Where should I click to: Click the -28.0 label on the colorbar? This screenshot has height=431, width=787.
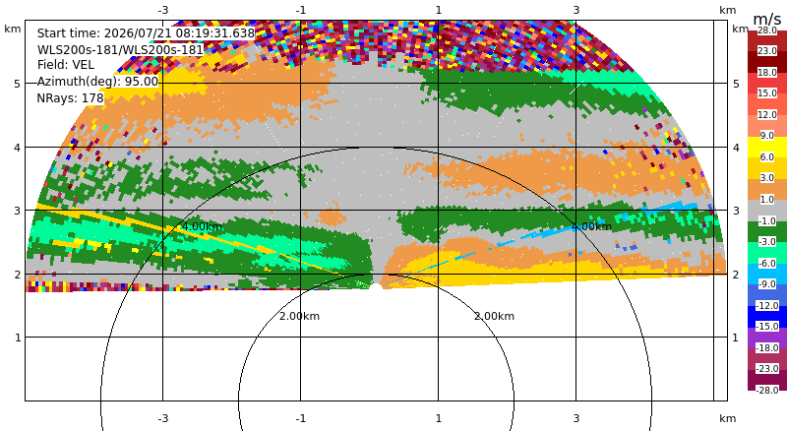pos(767,390)
